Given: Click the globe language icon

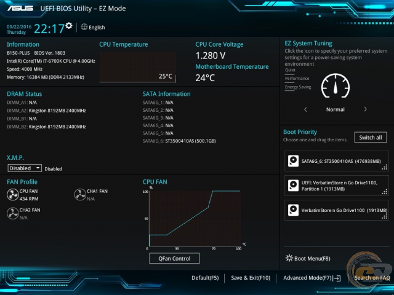Looking at the screenshot, I should 84,27.
